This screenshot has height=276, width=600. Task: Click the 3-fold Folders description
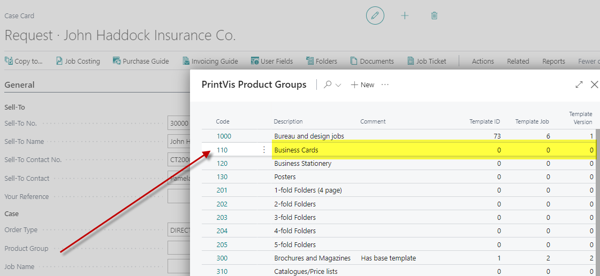coord(295,218)
